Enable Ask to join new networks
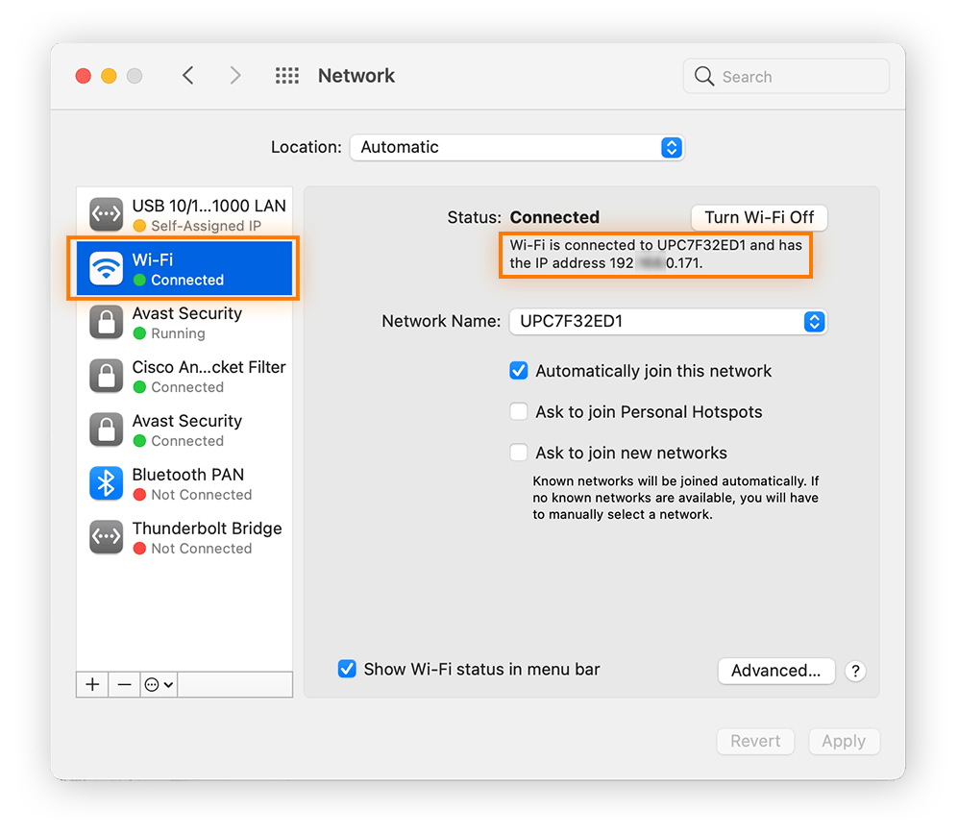This screenshot has height=835, width=958. [x=519, y=453]
